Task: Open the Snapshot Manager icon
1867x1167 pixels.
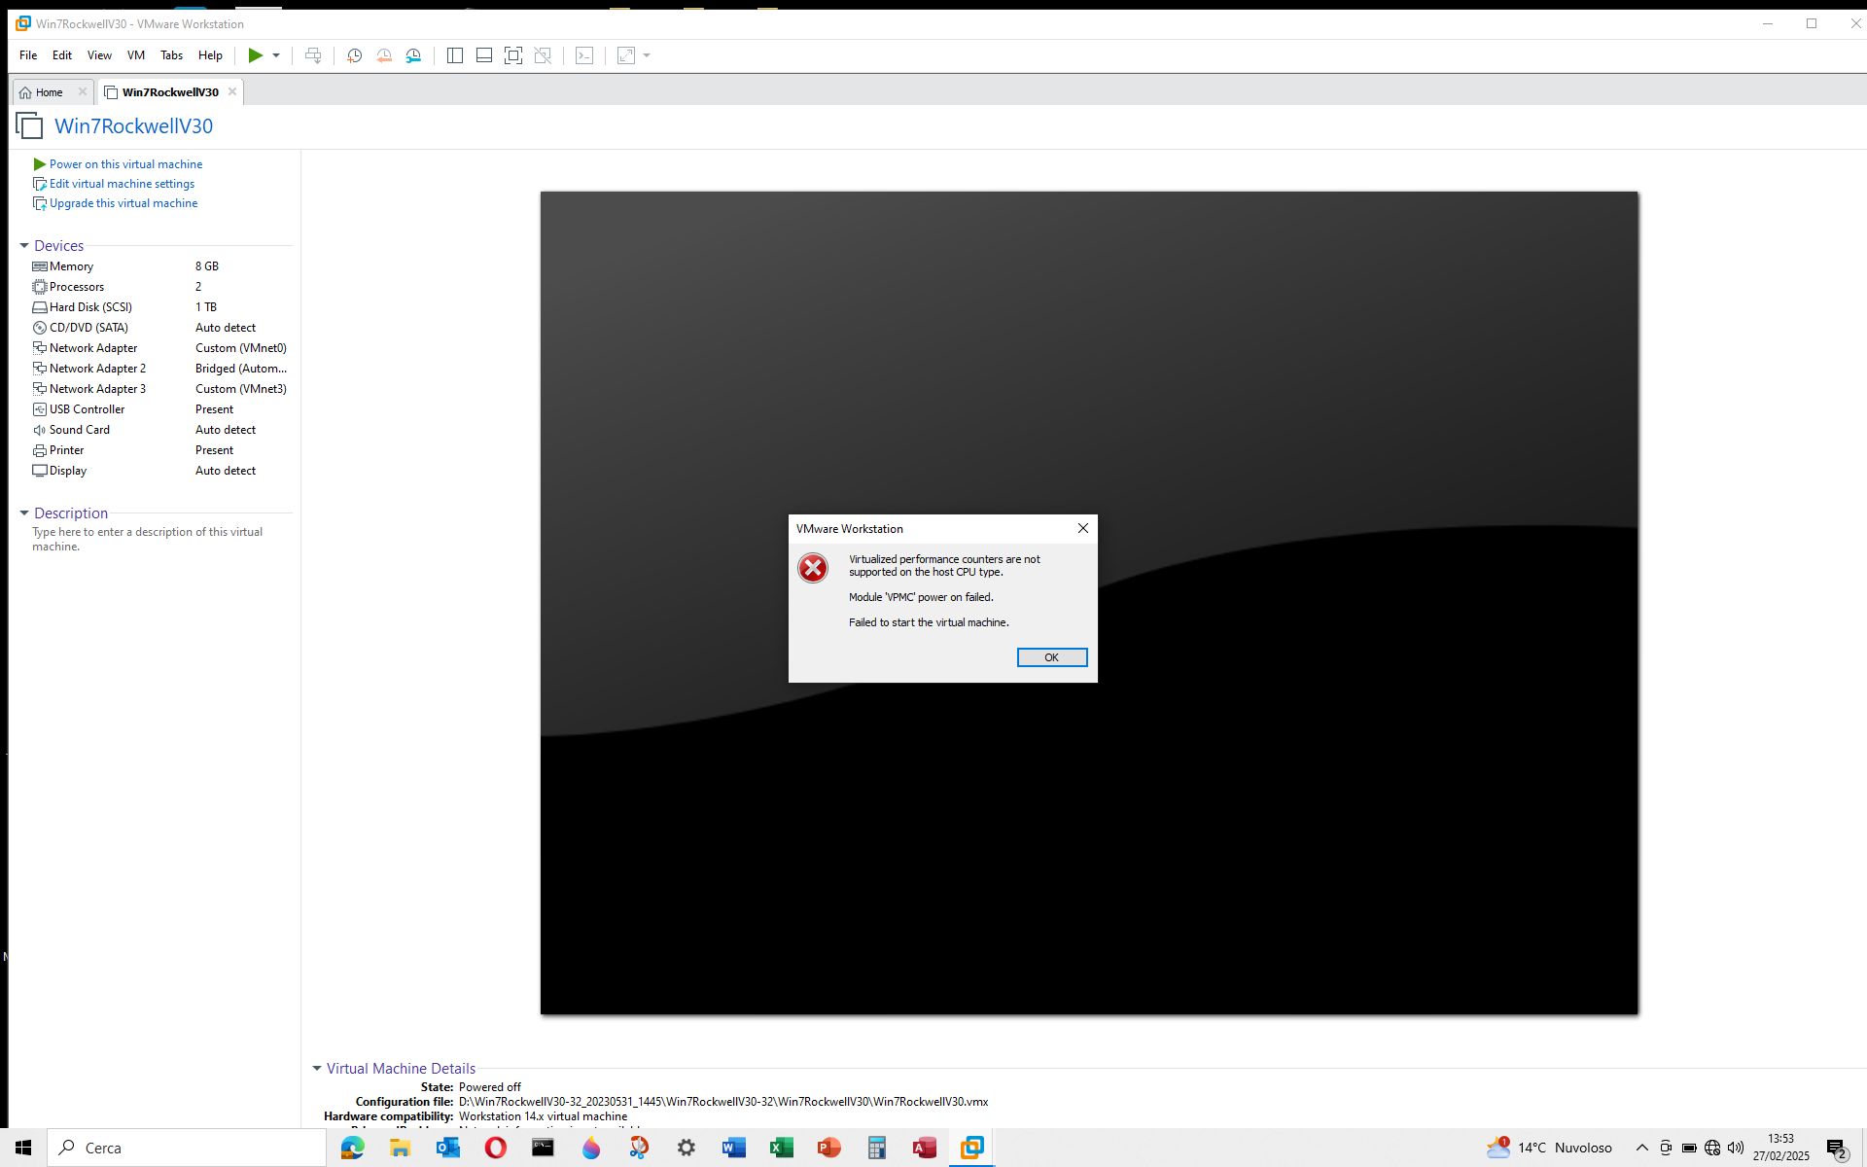Action: (413, 55)
